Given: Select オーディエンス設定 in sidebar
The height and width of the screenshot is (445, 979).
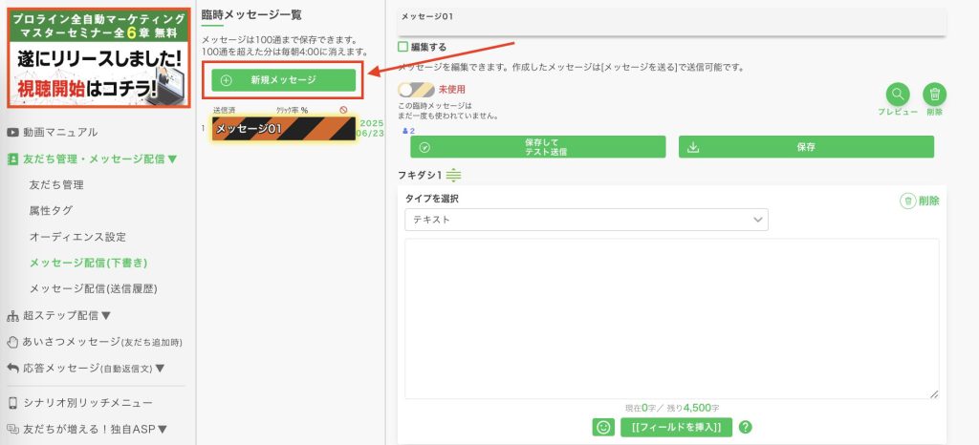Looking at the screenshot, I should 77,237.
